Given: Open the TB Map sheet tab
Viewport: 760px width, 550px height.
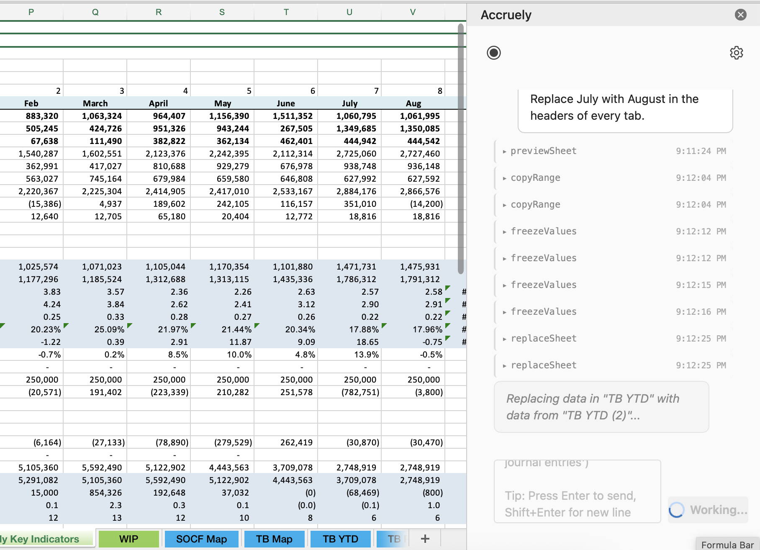Looking at the screenshot, I should tap(274, 539).
